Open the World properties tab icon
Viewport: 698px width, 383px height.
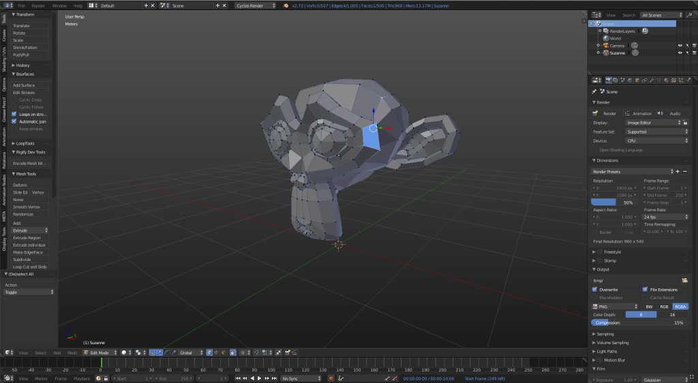click(x=630, y=80)
